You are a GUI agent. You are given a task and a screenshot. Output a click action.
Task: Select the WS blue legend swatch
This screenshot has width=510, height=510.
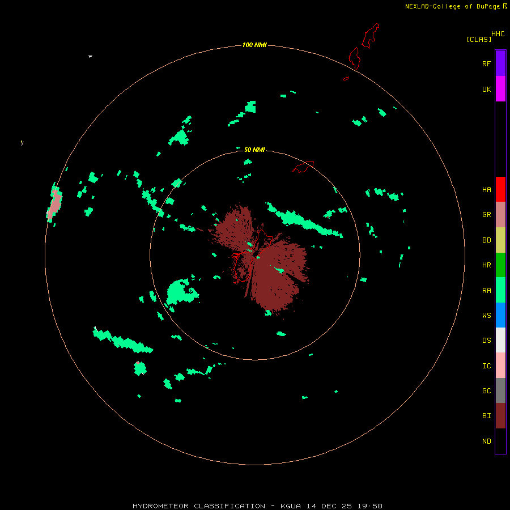pos(500,315)
